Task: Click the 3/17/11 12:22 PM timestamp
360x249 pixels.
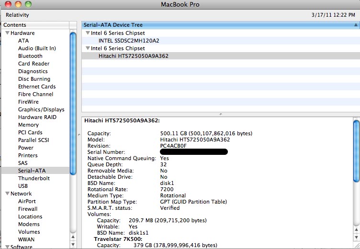Action: click(x=333, y=15)
